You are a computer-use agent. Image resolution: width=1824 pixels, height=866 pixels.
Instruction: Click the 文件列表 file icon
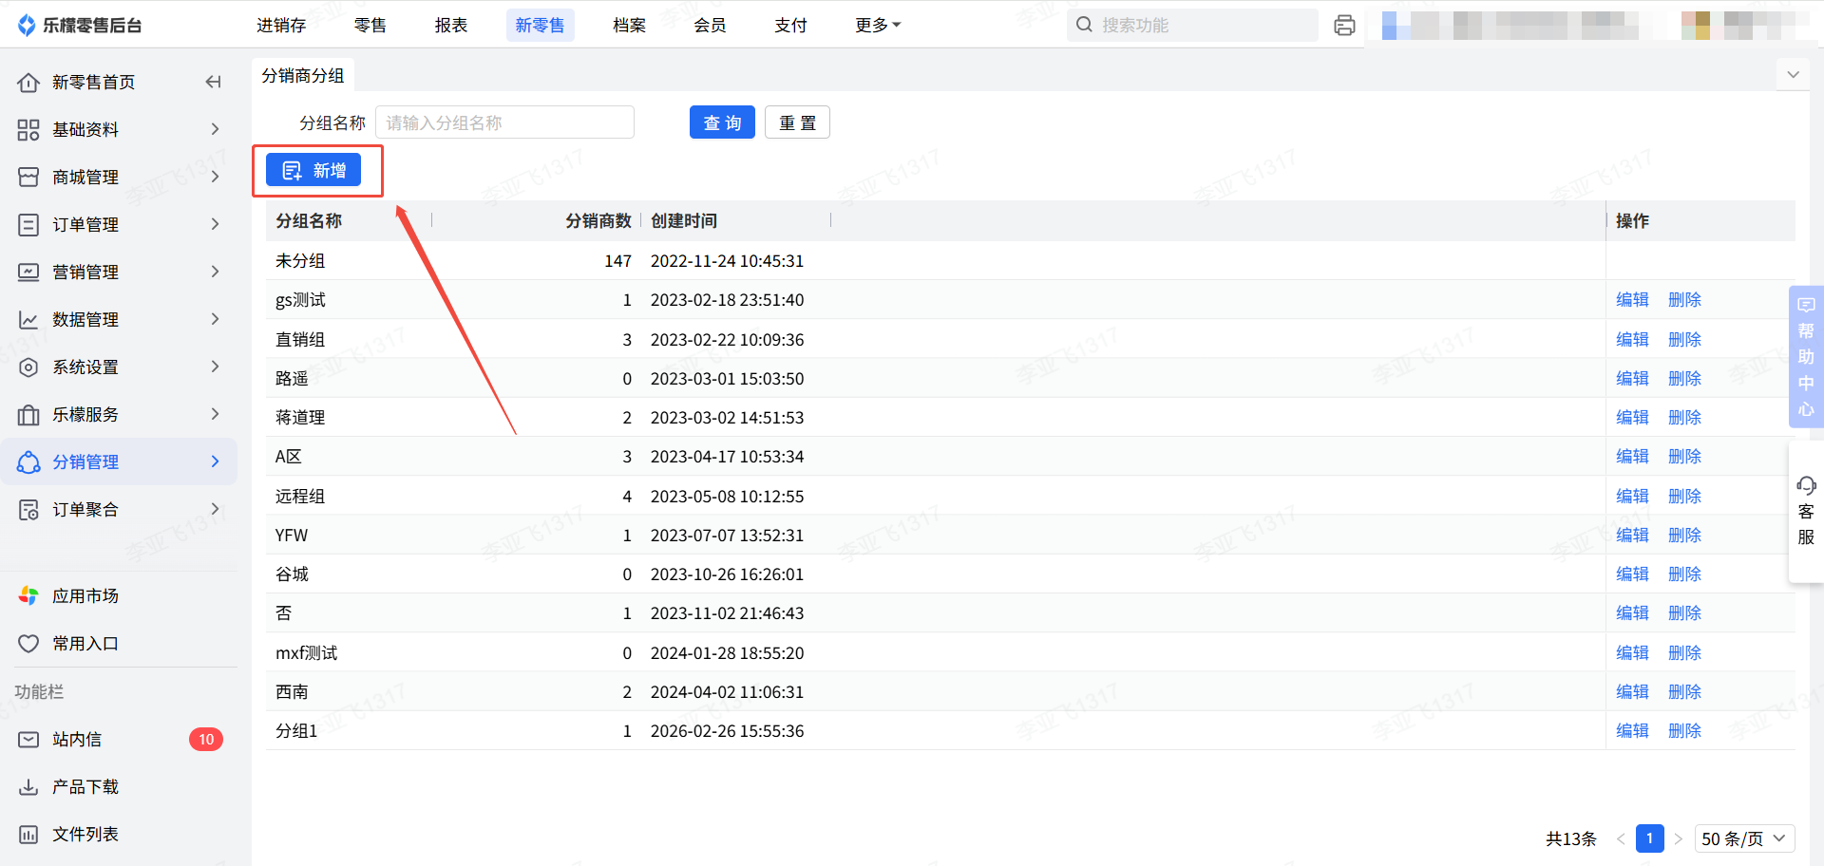(28, 835)
